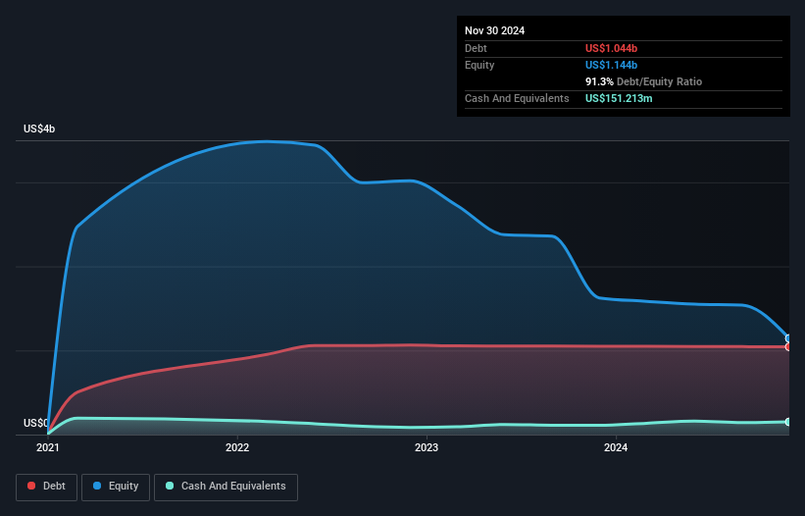Click the 2024 x-axis label

click(616, 447)
